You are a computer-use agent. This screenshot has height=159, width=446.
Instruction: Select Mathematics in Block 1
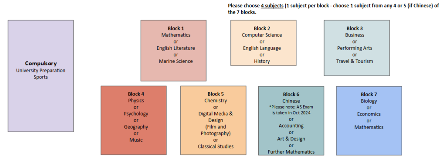[x=176, y=35]
